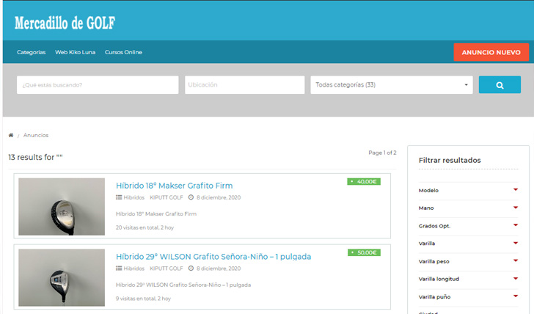Image resolution: width=534 pixels, height=314 pixels.
Task: Click Híbridos category on the Wilson listing
Action: [x=133, y=269]
